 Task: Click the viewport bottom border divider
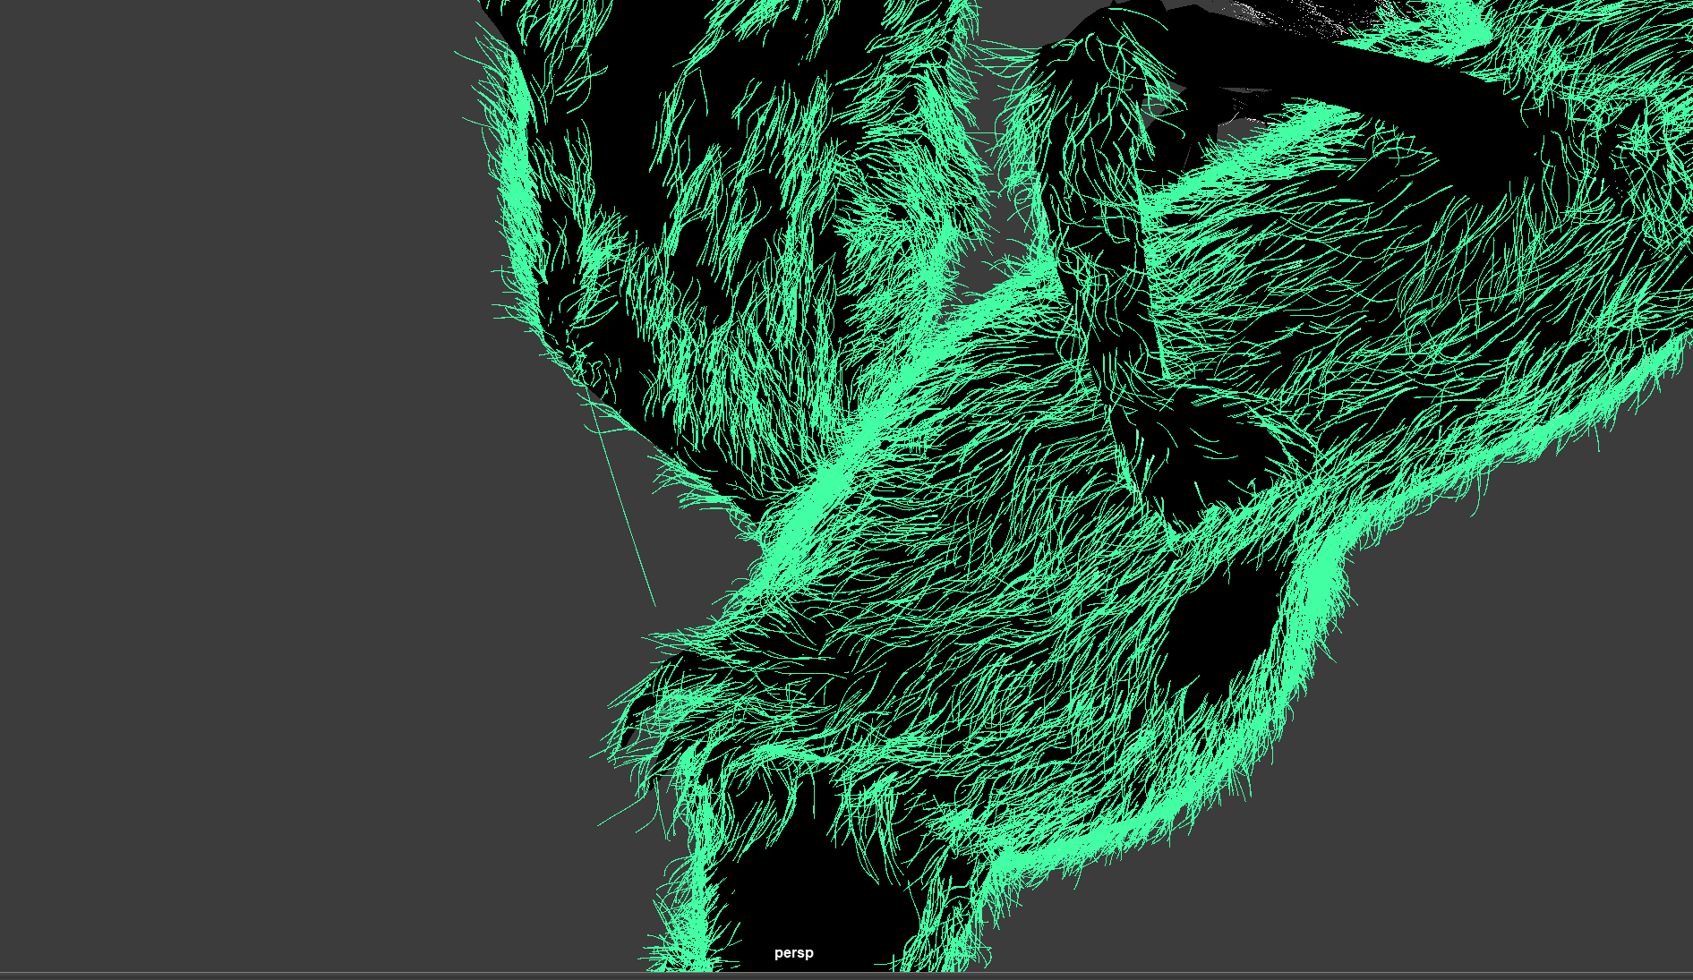coord(846,972)
